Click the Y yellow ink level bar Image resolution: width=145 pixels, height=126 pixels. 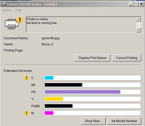pos(92,99)
